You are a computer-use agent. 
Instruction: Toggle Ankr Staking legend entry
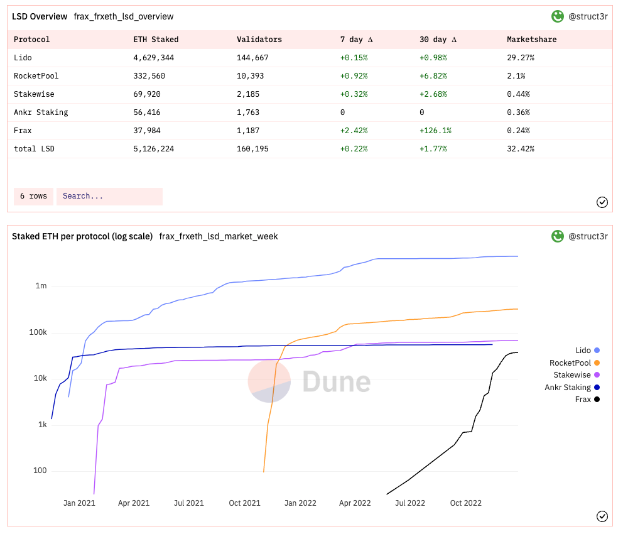[x=572, y=387]
